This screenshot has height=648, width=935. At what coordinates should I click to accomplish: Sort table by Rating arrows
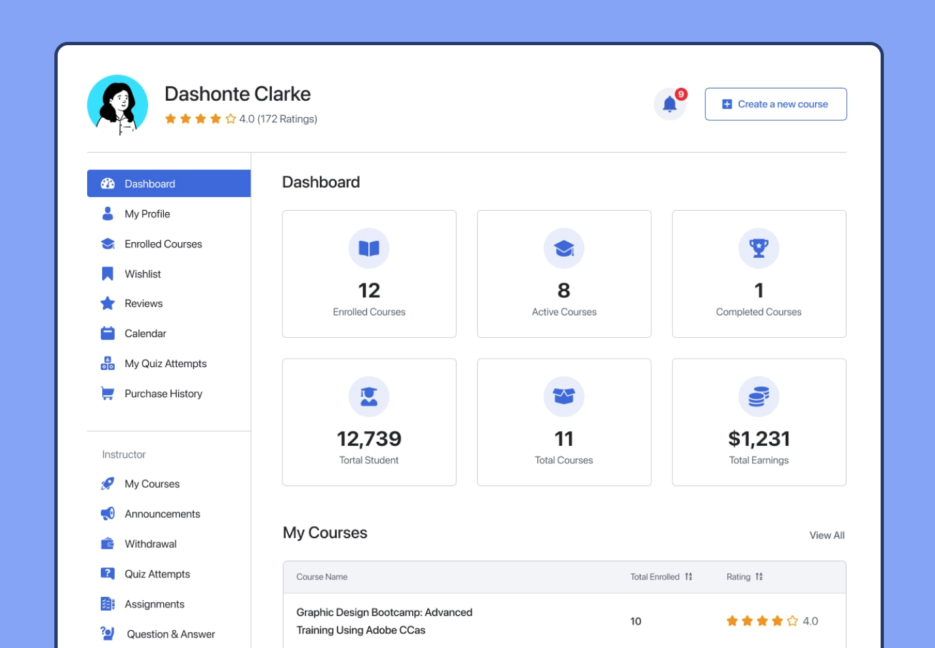(x=759, y=577)
